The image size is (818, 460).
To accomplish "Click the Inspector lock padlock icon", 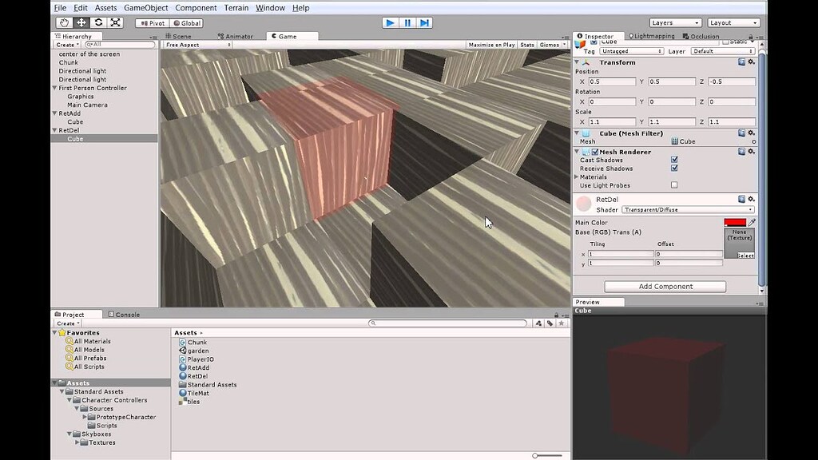I will coord(749,36).
